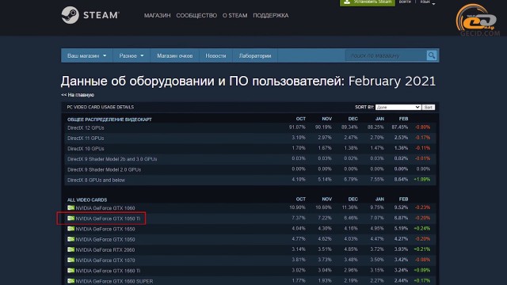Open the Ваш магазин dropdown

click(x=86, y=55)
